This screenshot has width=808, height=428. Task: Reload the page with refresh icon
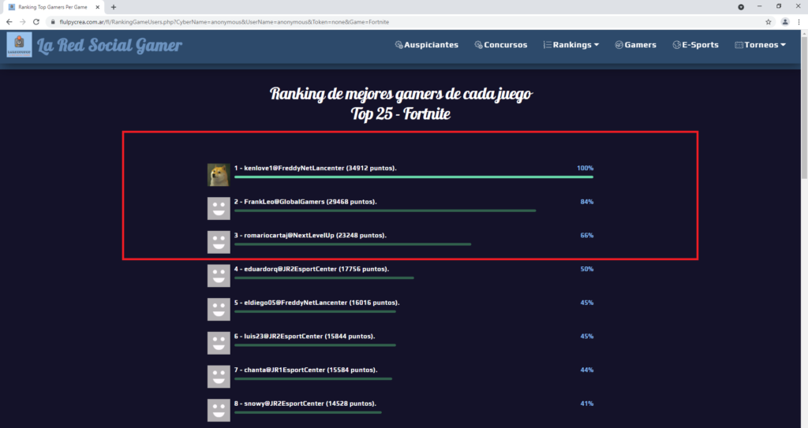pos(36,21)
